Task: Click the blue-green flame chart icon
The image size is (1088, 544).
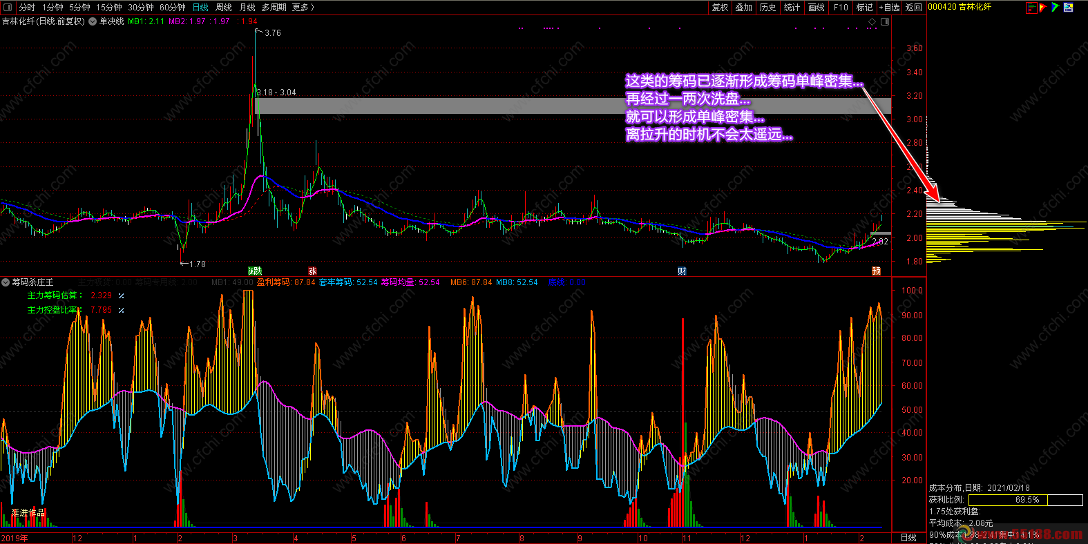Action: 1055,7
